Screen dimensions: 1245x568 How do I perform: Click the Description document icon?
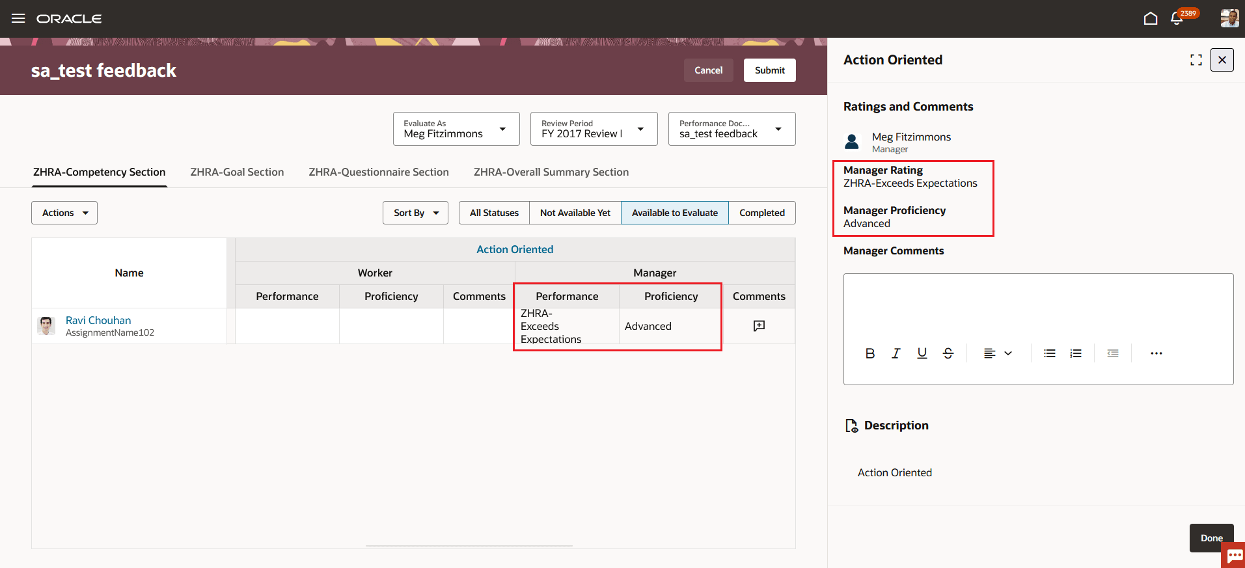tap(851, 426)
